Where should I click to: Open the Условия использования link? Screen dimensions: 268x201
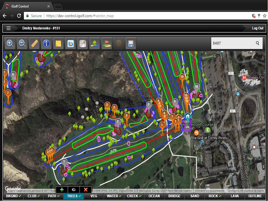tap(210, 191)
